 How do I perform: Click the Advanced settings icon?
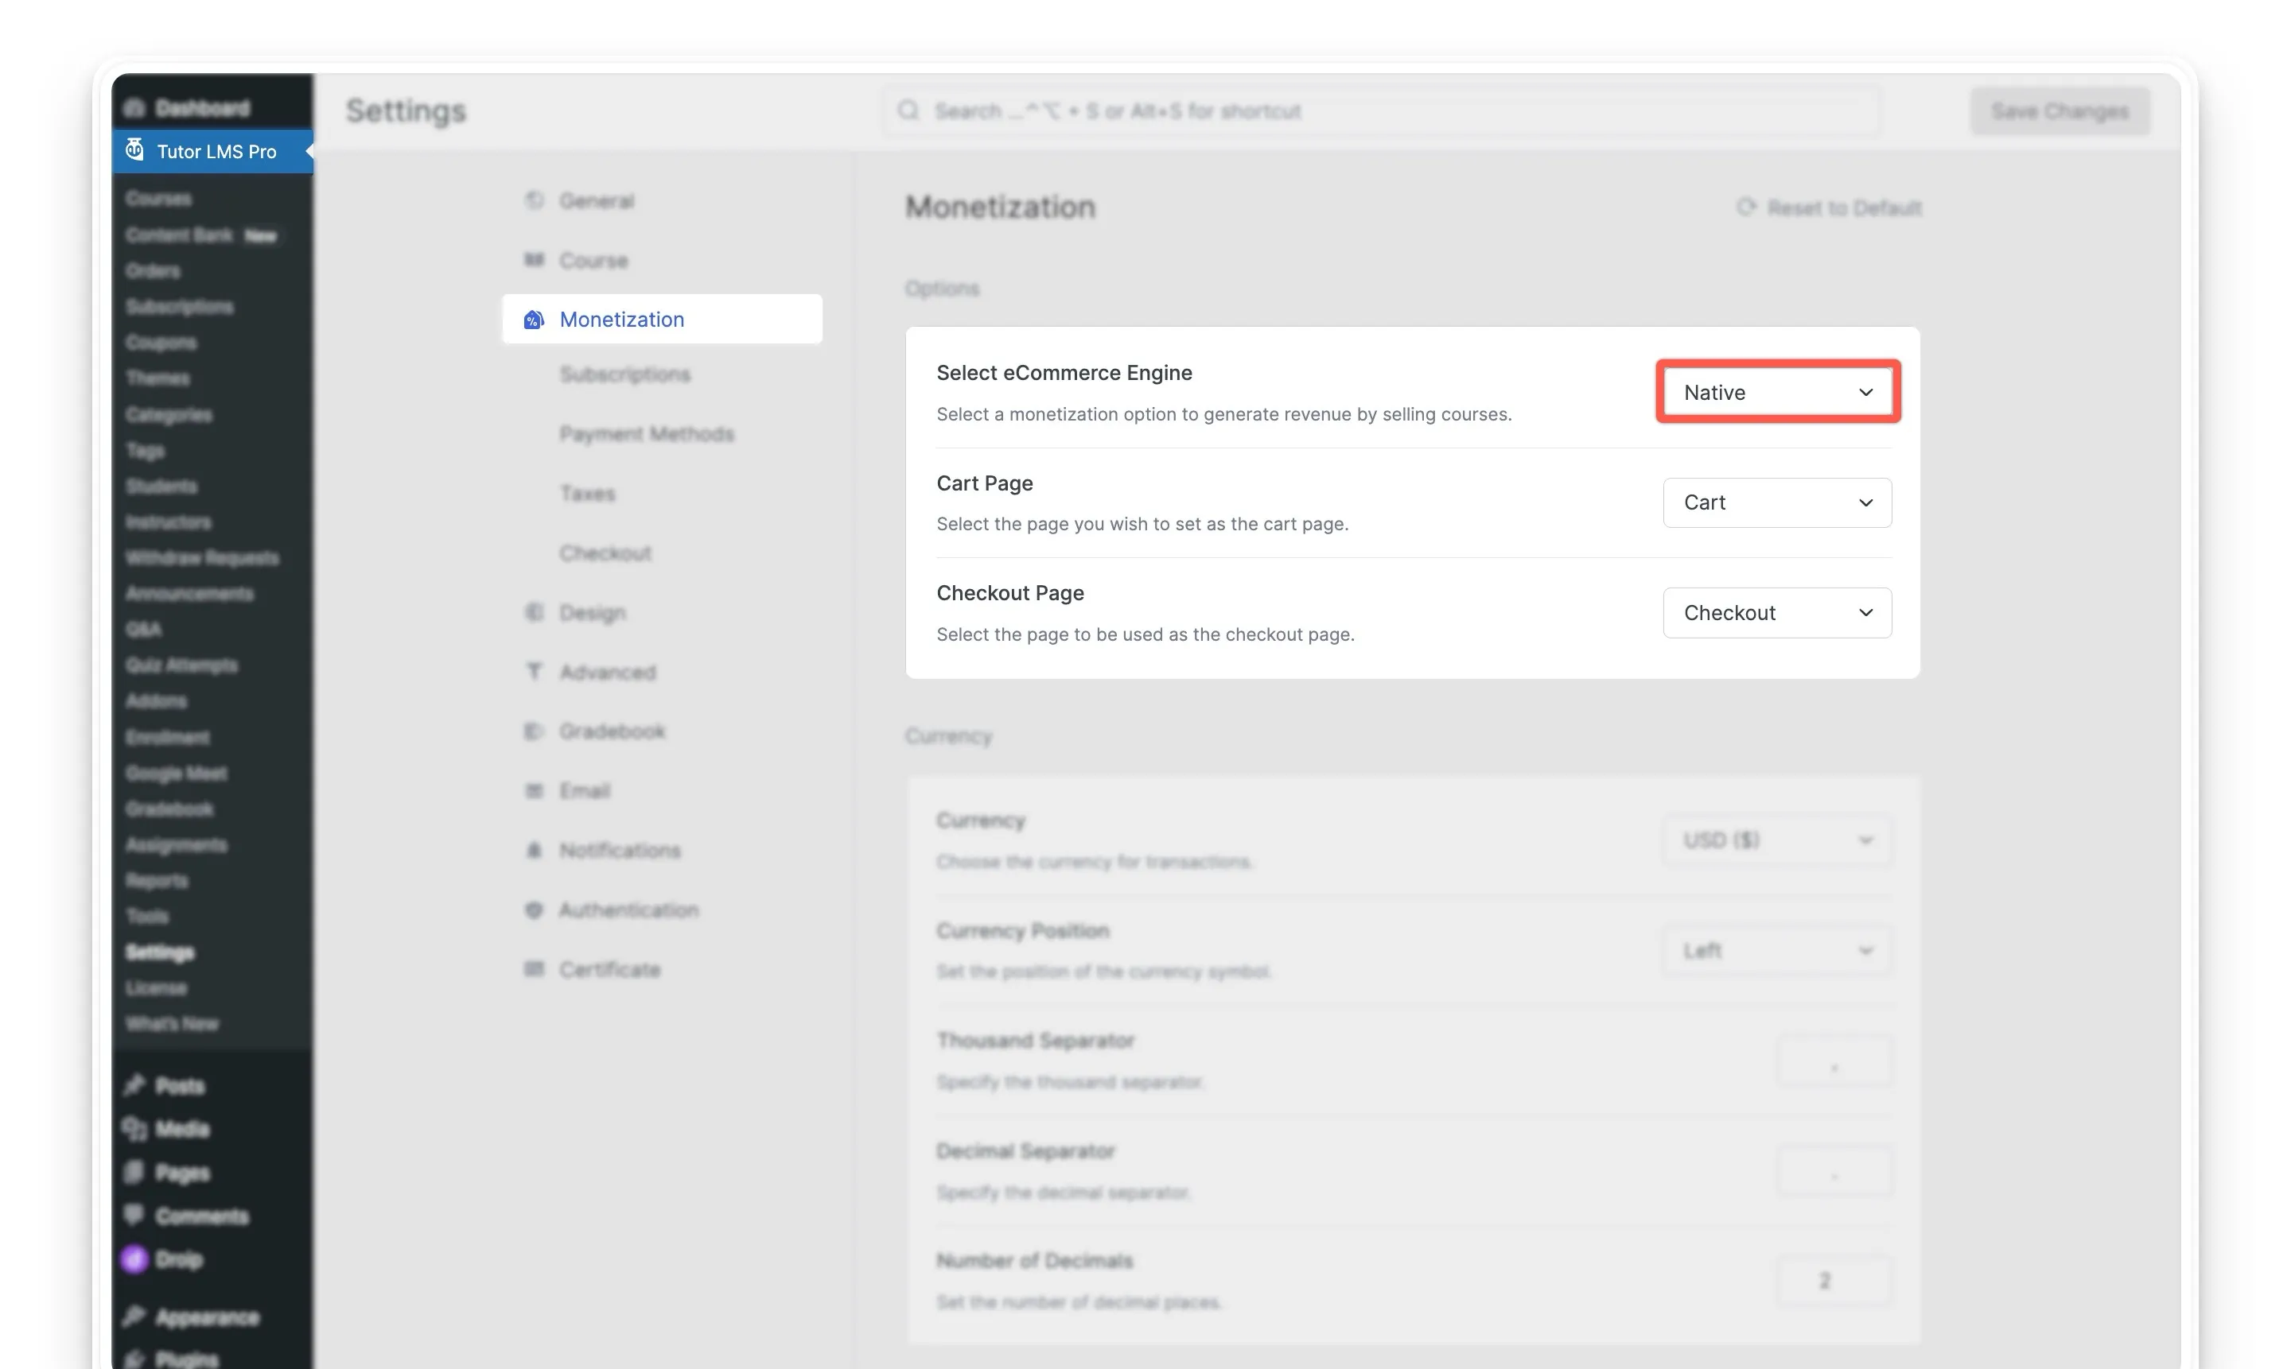tap(534, 672)
